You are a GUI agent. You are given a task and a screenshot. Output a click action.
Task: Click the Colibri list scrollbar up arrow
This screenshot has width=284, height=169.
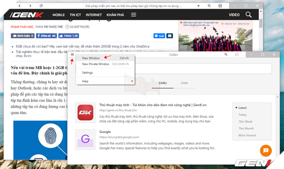278,97
